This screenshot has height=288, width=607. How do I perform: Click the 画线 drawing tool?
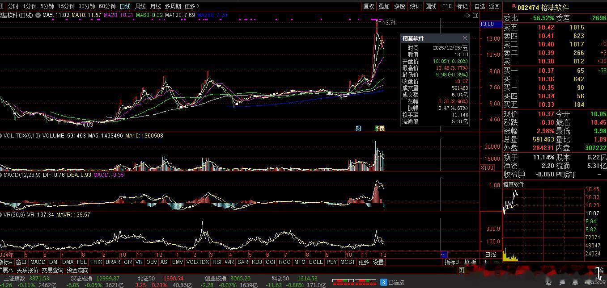coord(431,6)
